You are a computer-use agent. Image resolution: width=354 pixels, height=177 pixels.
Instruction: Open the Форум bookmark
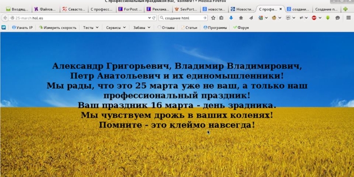point(241,27)
